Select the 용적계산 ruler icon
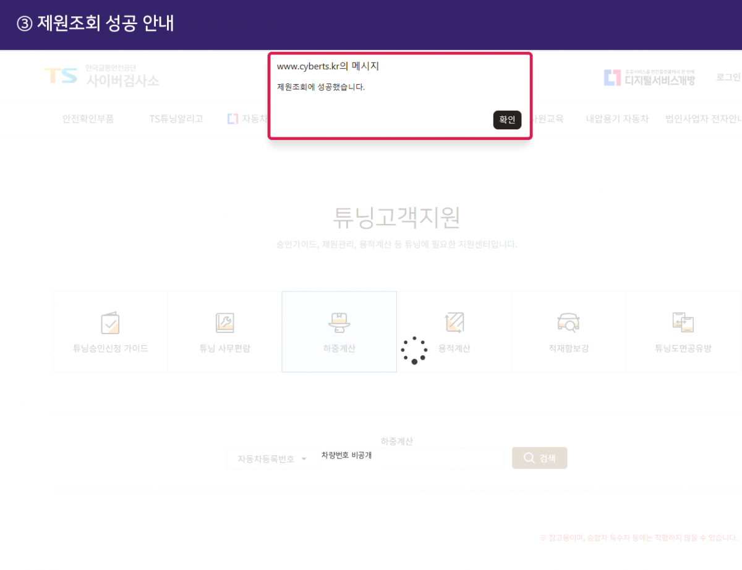Screen dimensions: 742x570 (x=454, y=322)
